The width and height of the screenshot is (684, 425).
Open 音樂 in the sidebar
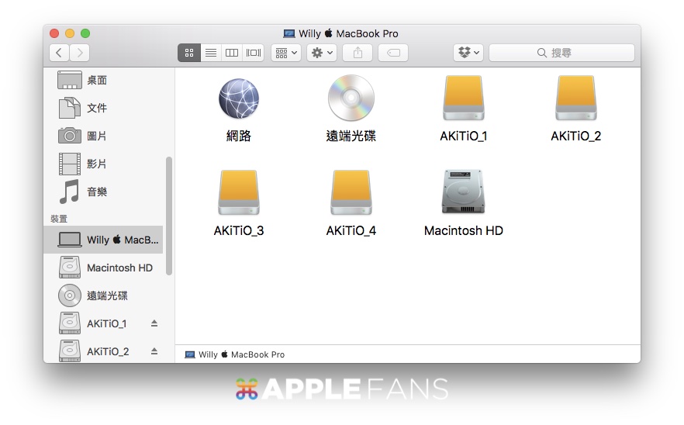pos(105,192)
